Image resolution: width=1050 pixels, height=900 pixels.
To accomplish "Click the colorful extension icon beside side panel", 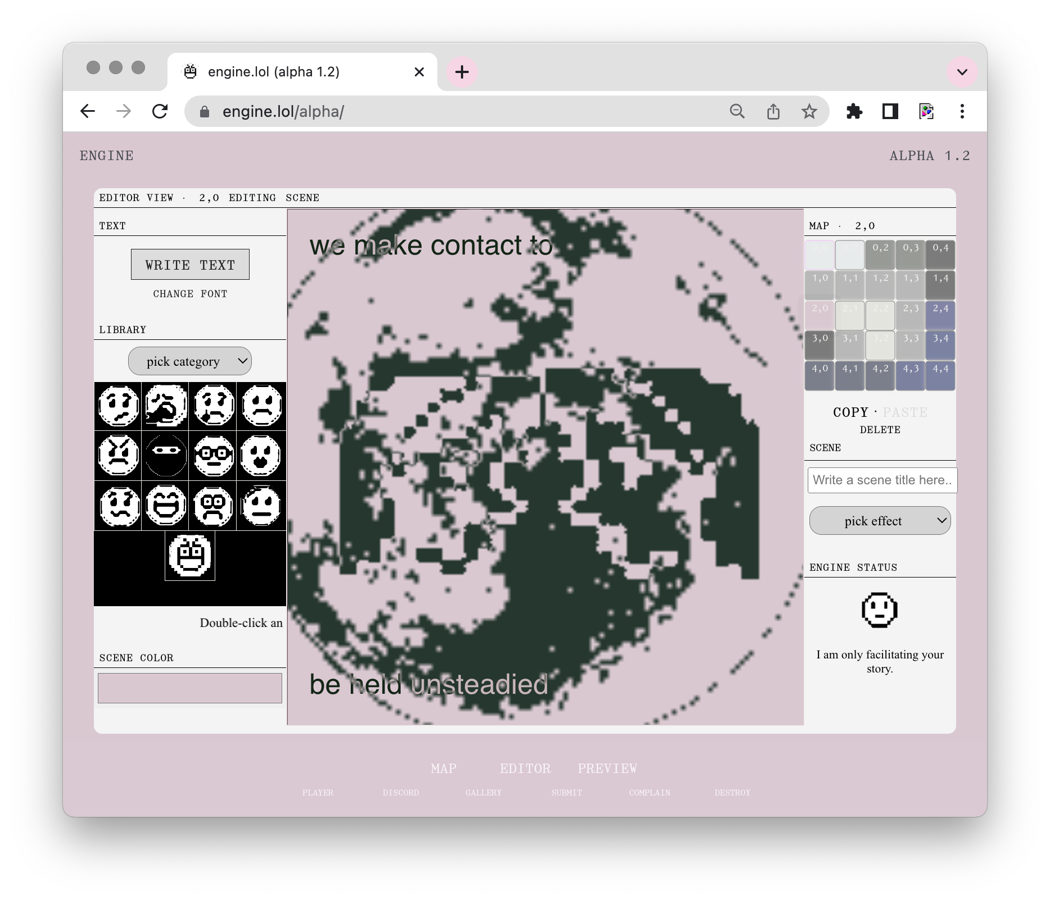I will pos(926,111).
